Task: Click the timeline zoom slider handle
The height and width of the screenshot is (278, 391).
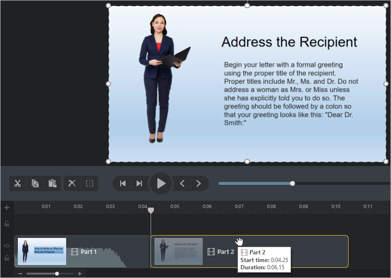Action: 57,274
